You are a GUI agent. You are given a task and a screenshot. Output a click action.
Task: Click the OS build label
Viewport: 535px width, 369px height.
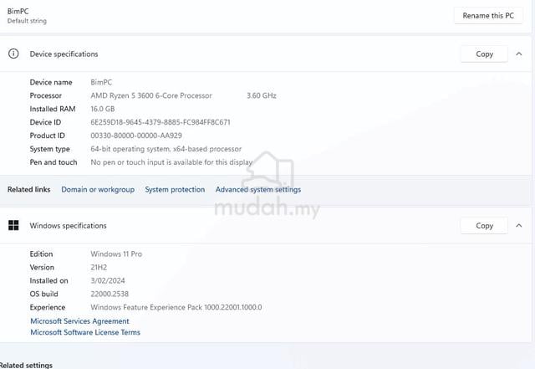(43, 294)
